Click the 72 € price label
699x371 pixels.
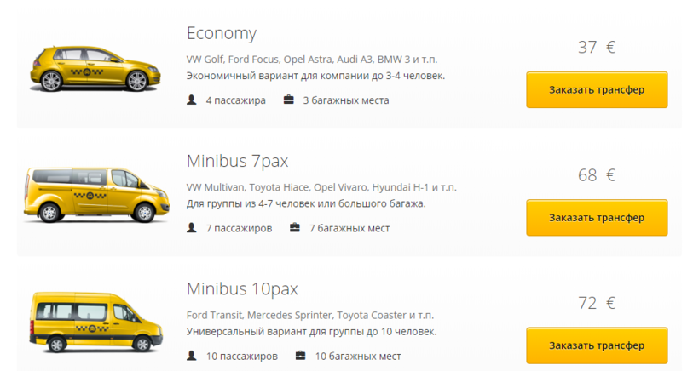[596, 303]
